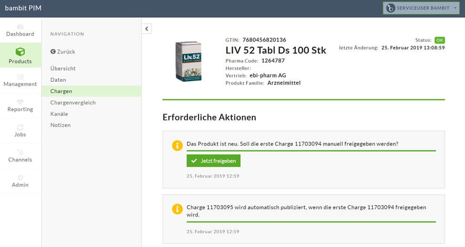
Task: Click info icon on automatic publication notice
Action: [177, 209]
